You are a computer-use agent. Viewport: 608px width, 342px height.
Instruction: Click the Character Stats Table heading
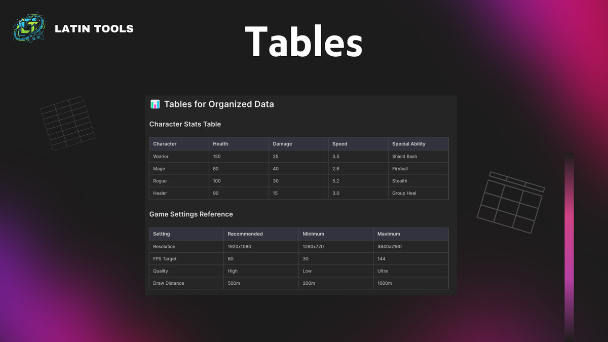coord(185,124)
